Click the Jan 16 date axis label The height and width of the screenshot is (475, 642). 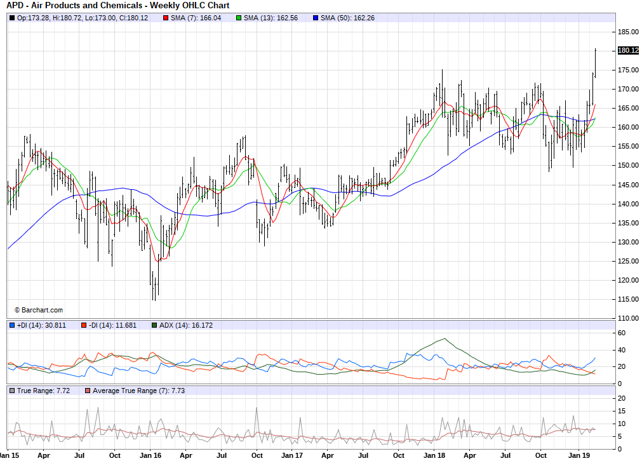[x=150, y=455]
